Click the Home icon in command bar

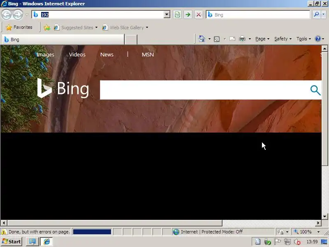[202, 39]
